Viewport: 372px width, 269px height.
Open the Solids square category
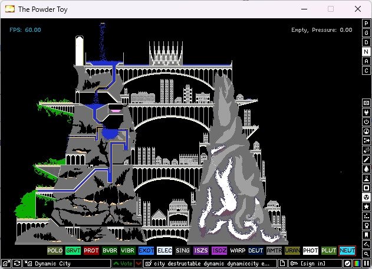tap(366, 188)
